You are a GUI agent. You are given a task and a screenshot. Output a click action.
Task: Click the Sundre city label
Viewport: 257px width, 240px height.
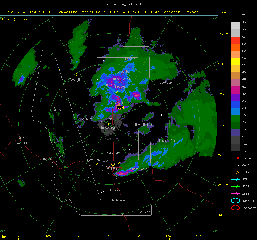click(87, 118)
